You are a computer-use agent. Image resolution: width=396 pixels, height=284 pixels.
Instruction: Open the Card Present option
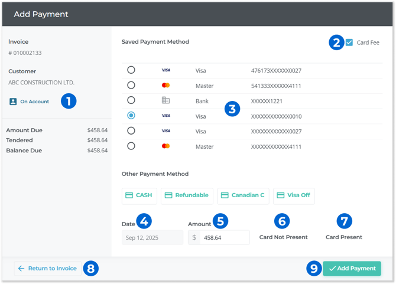344,237
